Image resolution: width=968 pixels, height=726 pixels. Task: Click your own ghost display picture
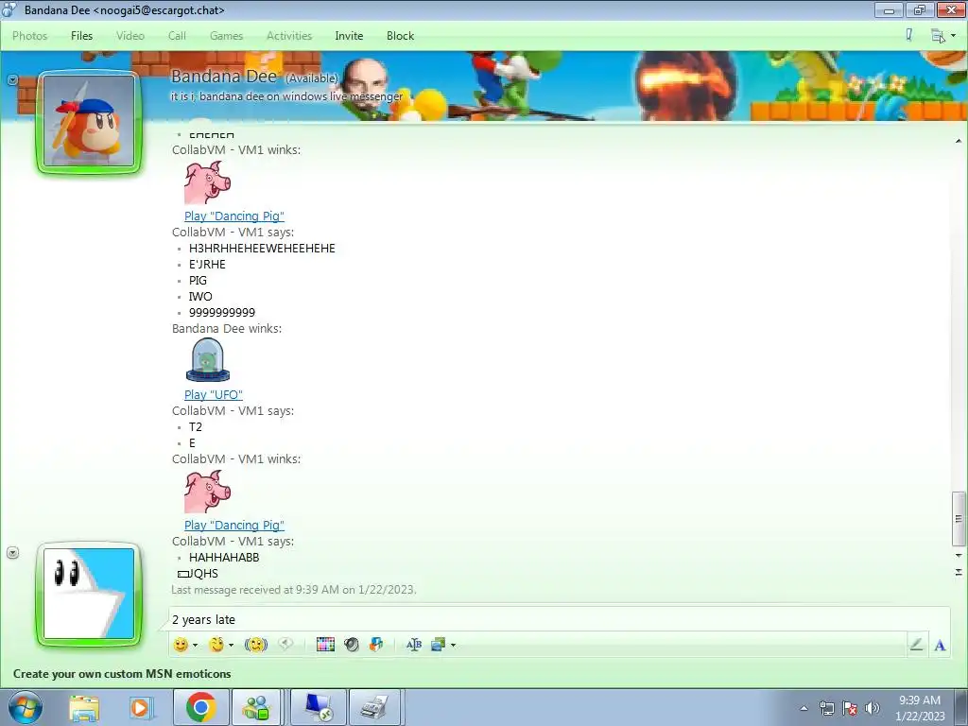point(89,594)
